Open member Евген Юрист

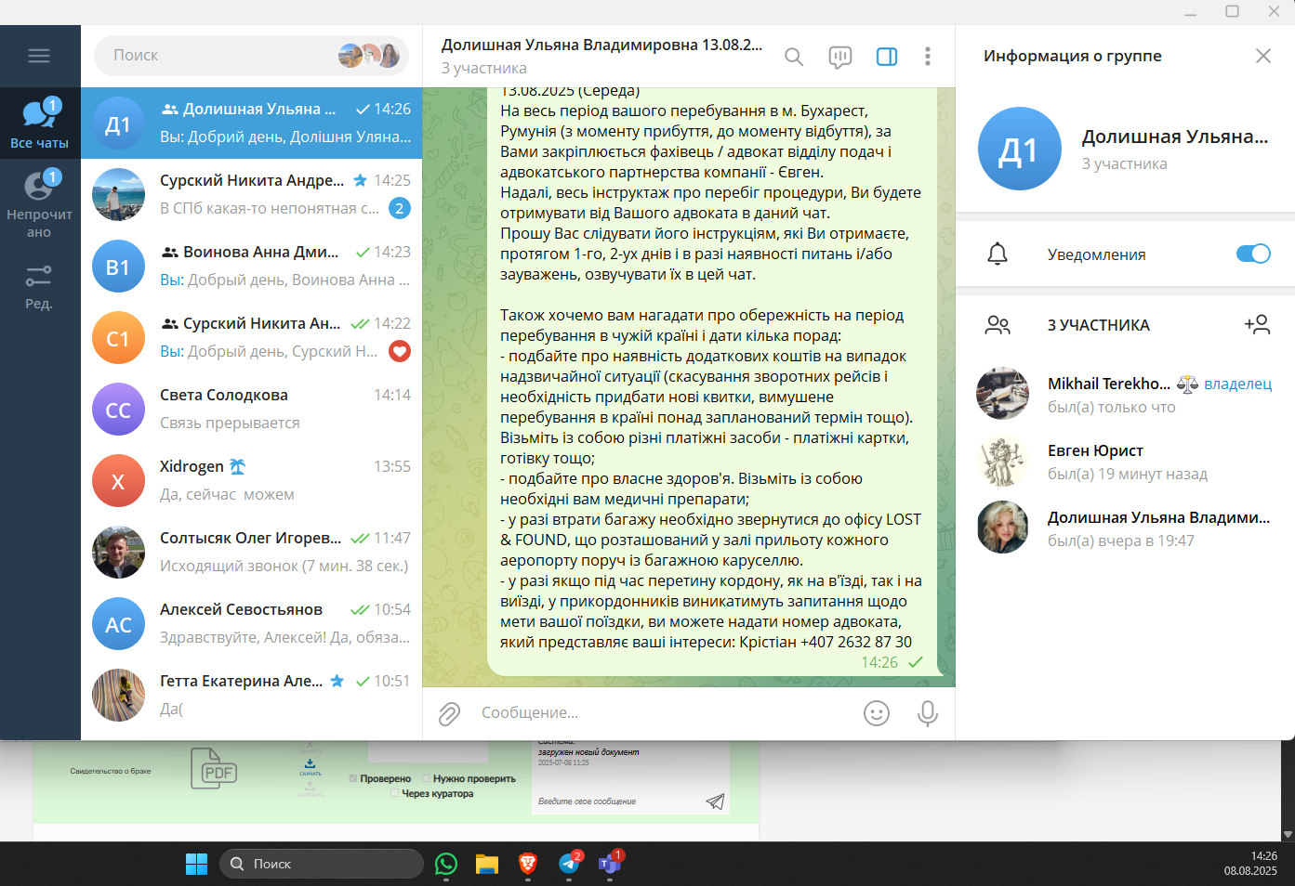click(x=1125, y=461)
